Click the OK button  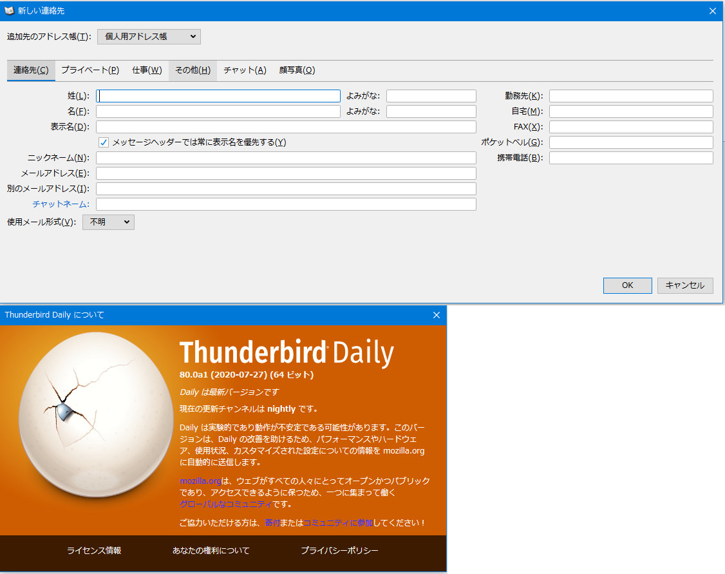(627, 285)
